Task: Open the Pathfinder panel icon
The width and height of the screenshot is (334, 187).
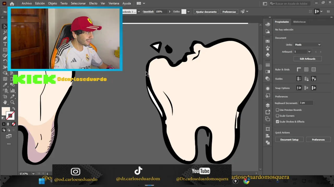Action: pyautogui.click(x=268, y=143)
